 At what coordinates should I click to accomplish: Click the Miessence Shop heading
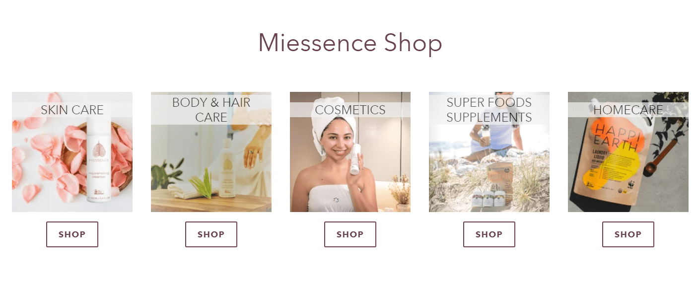click(x=350, y=43)
